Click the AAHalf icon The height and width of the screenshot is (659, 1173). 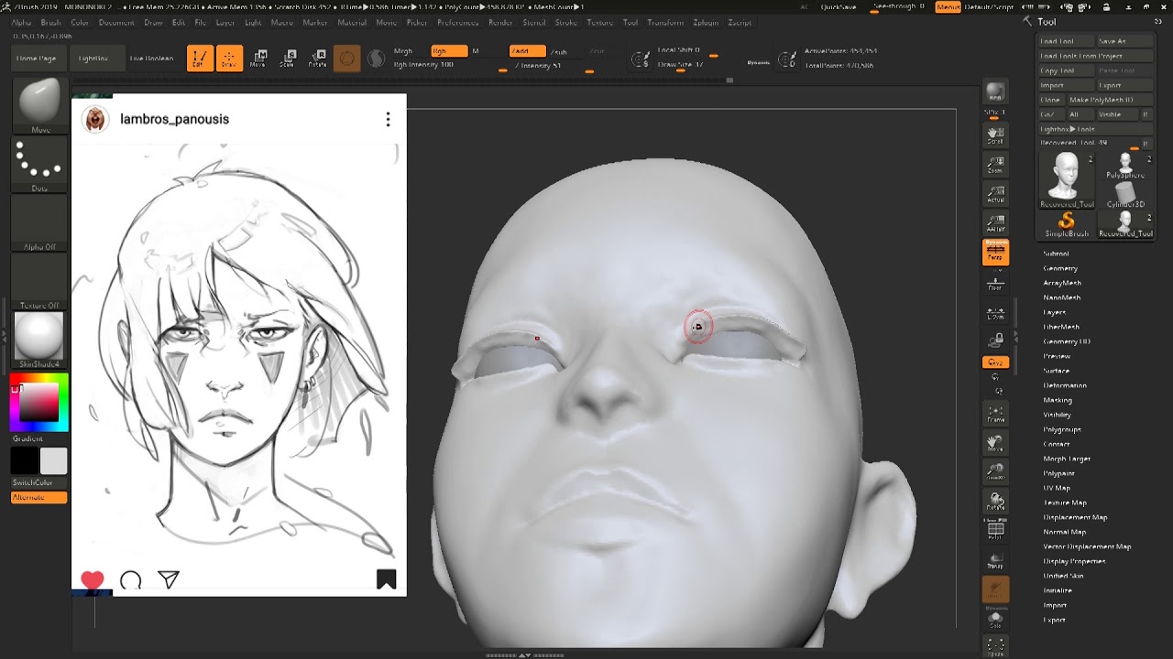point(995,223)
